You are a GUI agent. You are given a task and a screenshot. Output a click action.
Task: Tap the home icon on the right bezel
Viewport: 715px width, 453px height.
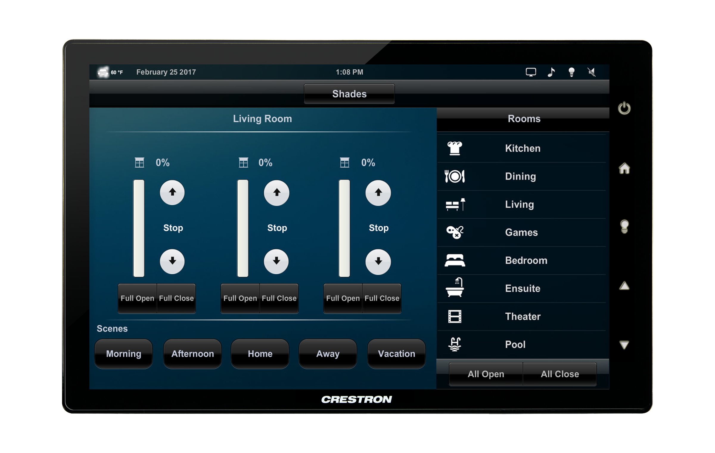point(624,168)
